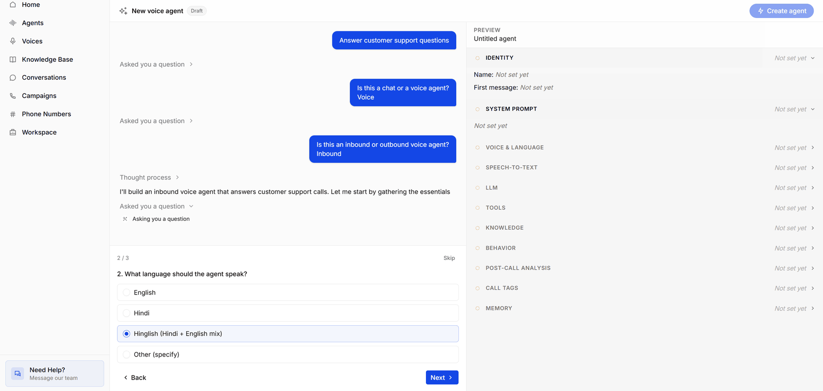Viewport: 823px width, 391px height.
Task: Click the Untitled agent preview title
Action: (495, 39)
